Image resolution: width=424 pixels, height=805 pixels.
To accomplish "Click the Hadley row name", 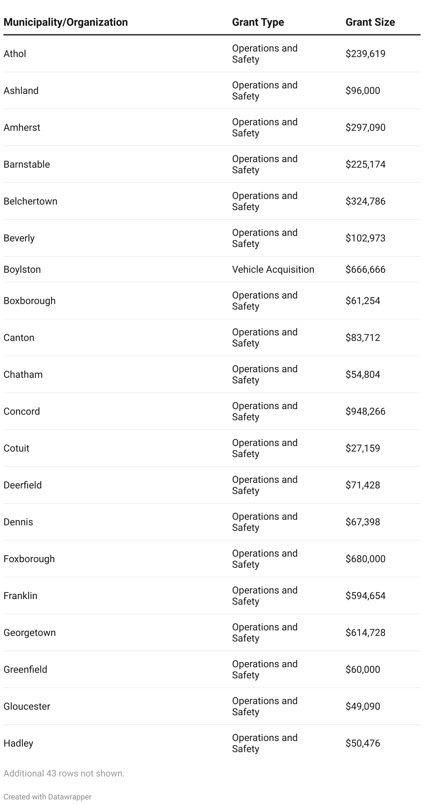I will (18, 743).
